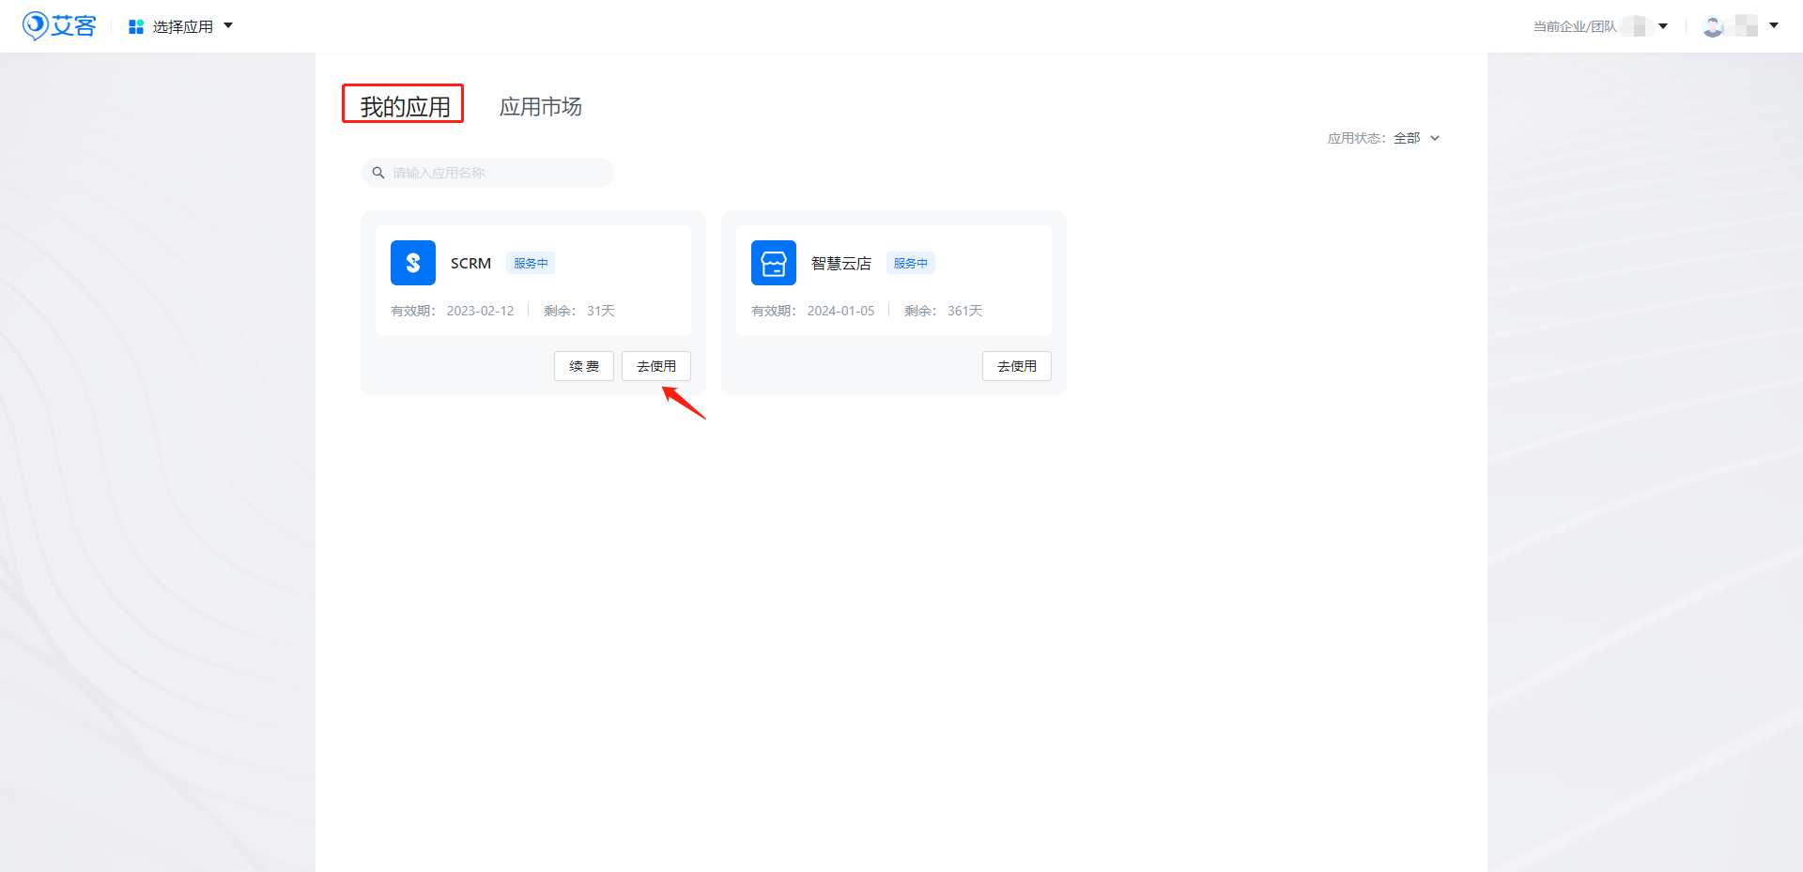Screen dimensions: 1803x872
Task: Select the 智慧云店 app name text
Action: tap(840, 264)
